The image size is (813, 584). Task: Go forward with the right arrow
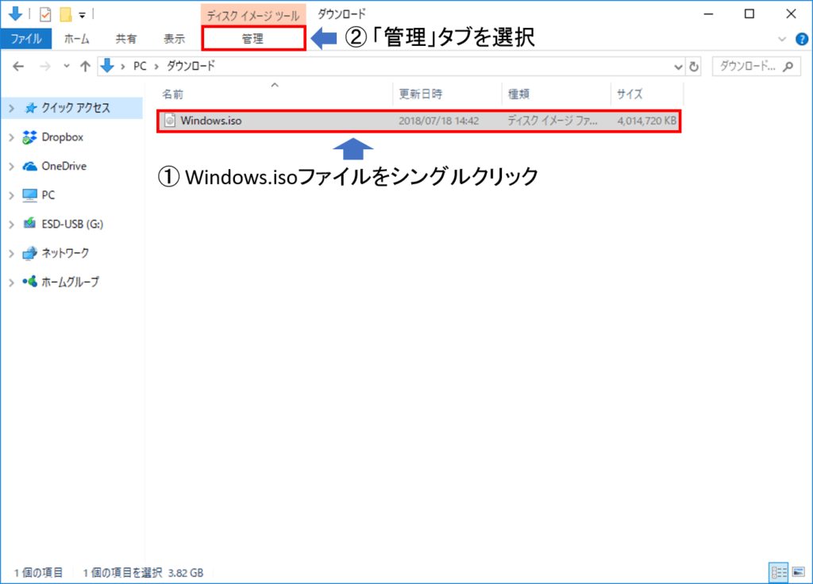(x=45, y=67)
